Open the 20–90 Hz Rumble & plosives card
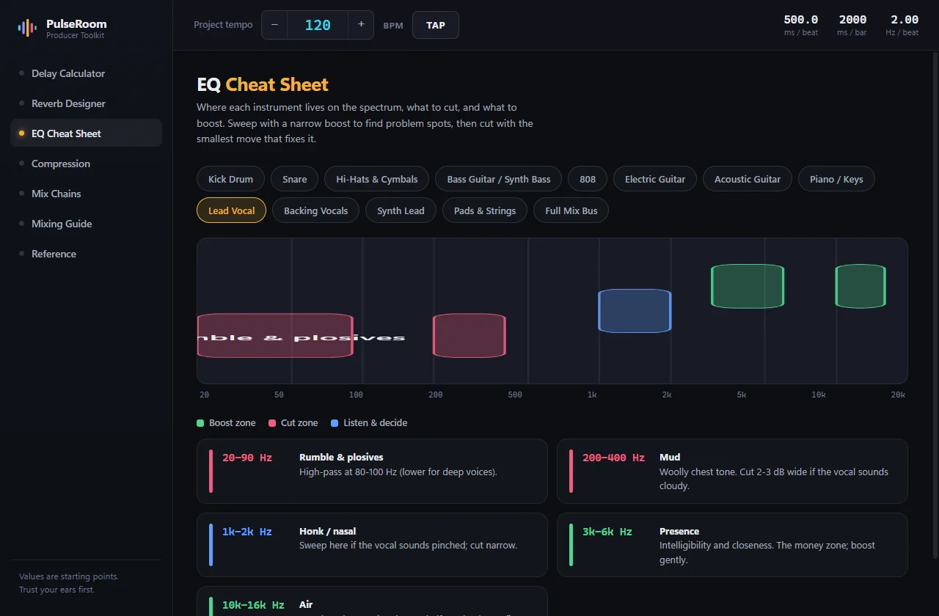This screenshot has height=616, width=939. [372, 471]
